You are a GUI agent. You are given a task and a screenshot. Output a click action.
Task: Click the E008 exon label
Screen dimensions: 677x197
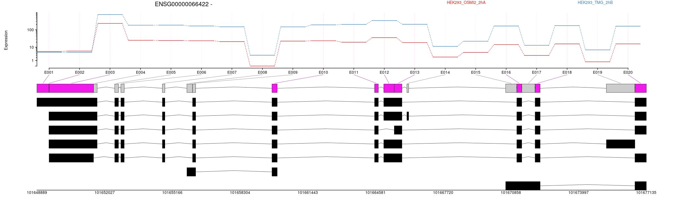click(262, 72)
